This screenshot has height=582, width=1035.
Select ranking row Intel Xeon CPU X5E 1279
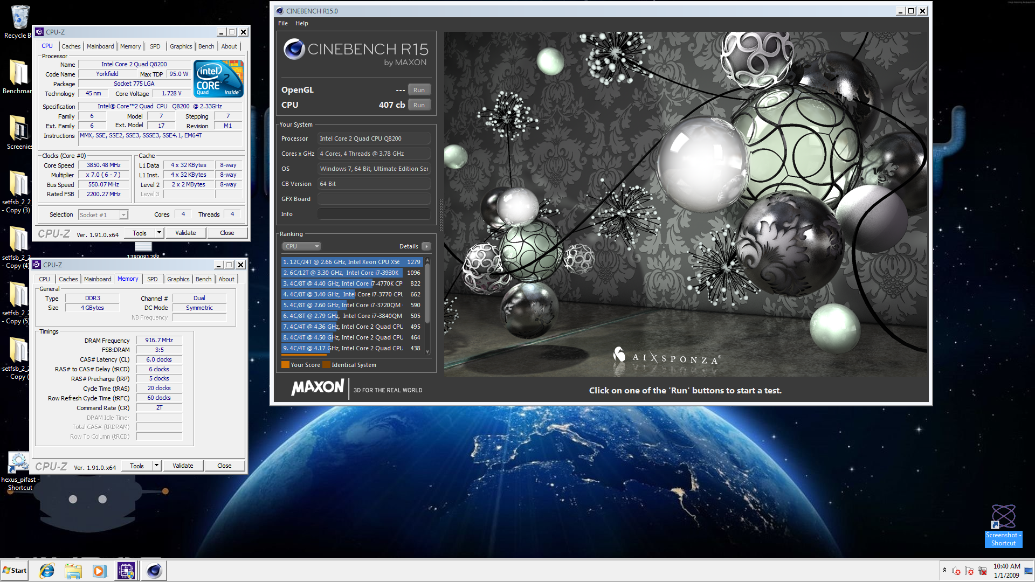tap(352, 262)
